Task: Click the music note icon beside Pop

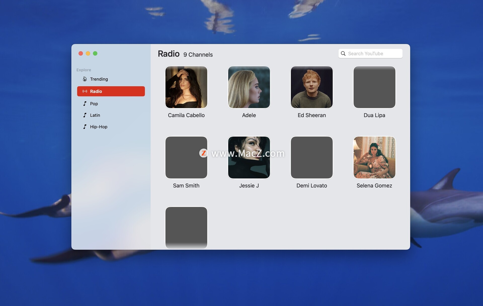Action: (x=85, y=104)
